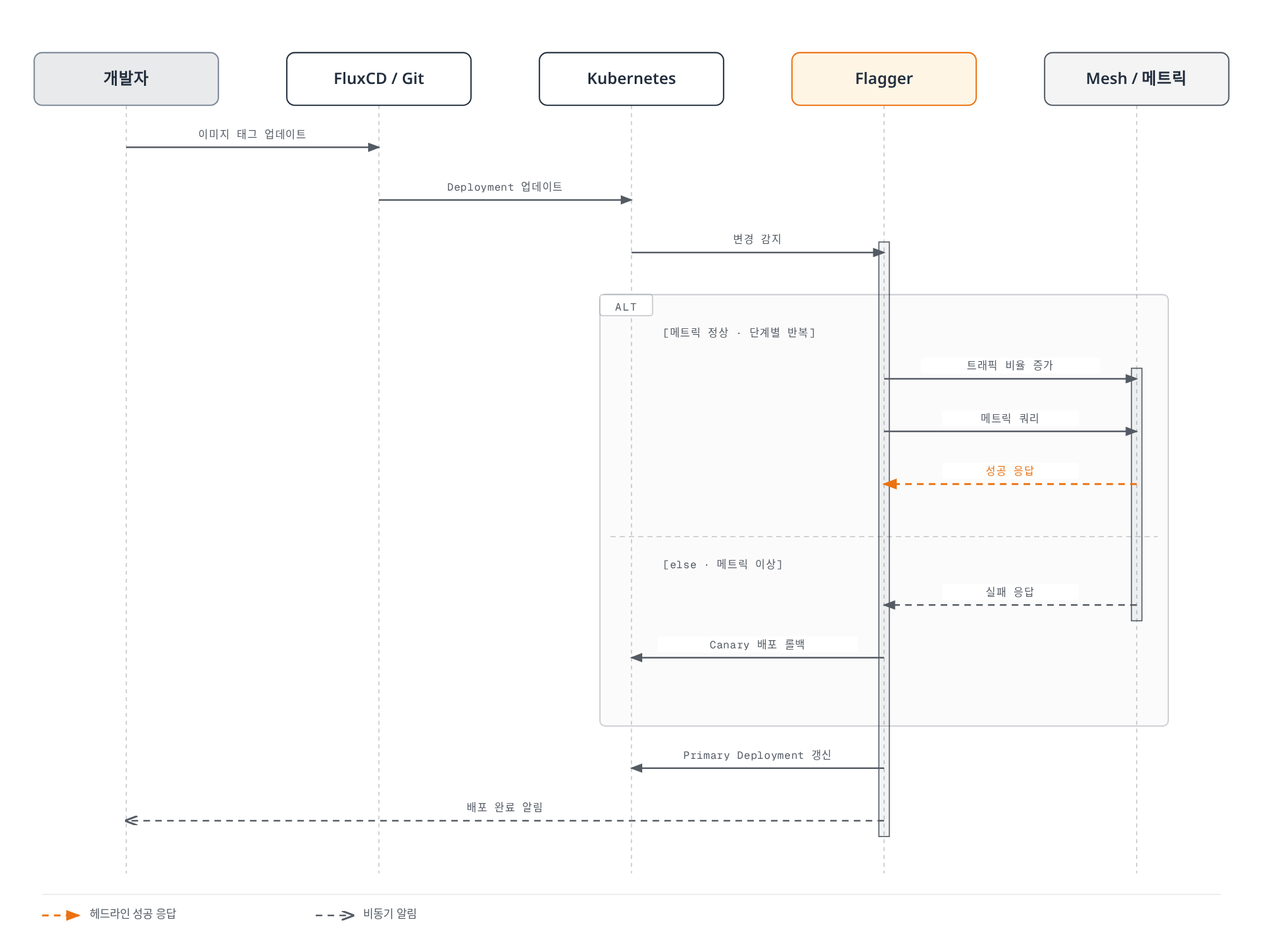Select the "Deployment 업데이트" message label
Image resolution: width=1263 pixels, height=947 pixels.
click(505, 187)
